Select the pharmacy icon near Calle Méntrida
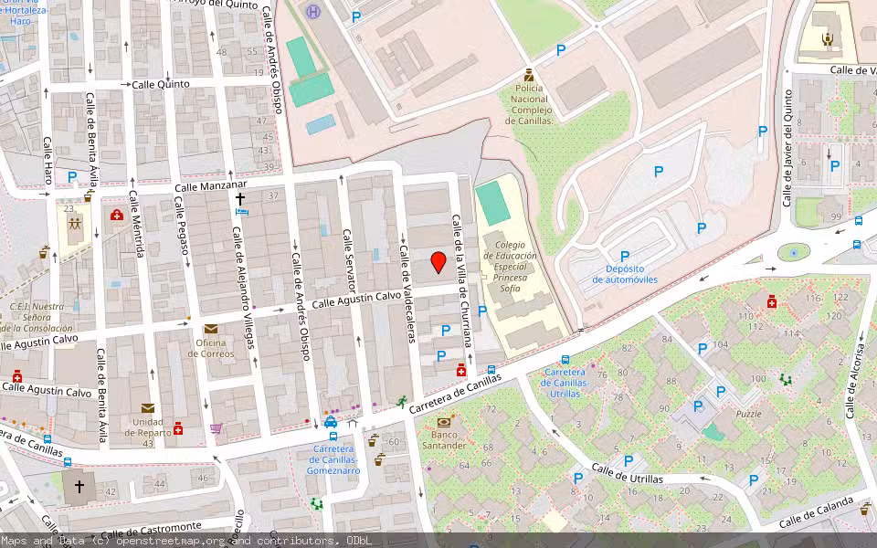This screenshot has width=877, height=548. tap(117, 215)
